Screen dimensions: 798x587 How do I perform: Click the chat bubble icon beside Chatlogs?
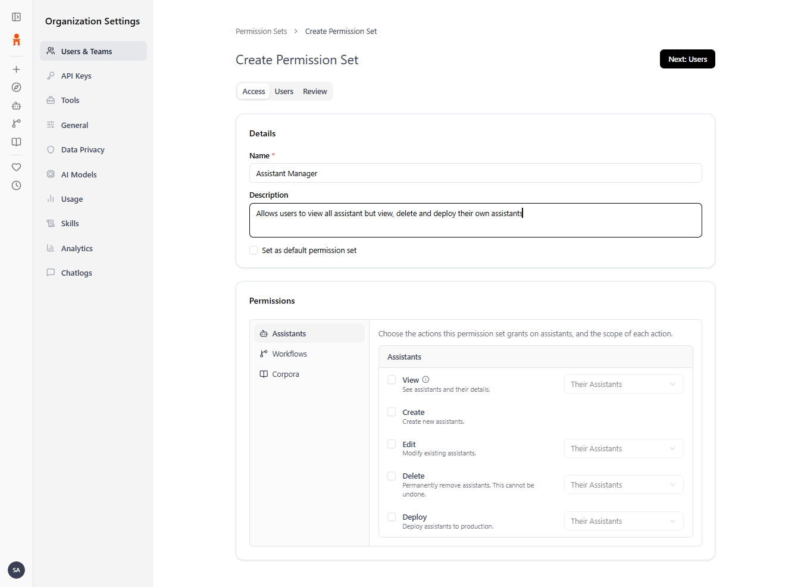pyautogui.click(x=51, y=273)
